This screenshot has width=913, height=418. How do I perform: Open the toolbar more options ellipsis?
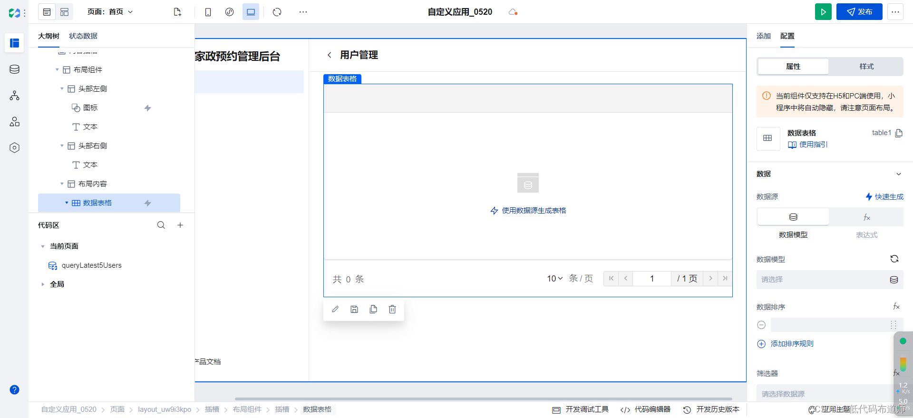pos(303,12)
